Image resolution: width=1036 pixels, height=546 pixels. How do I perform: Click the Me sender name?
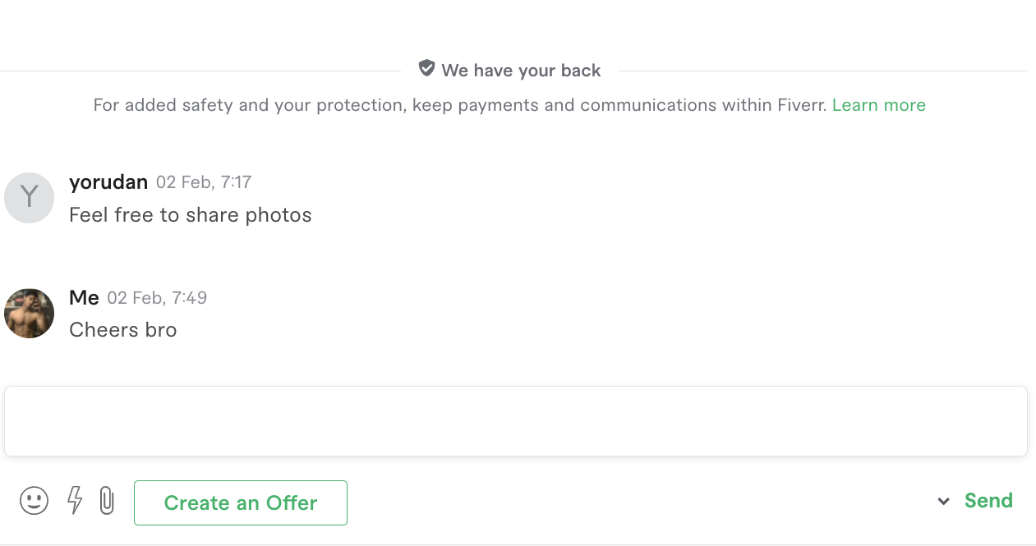84,297
